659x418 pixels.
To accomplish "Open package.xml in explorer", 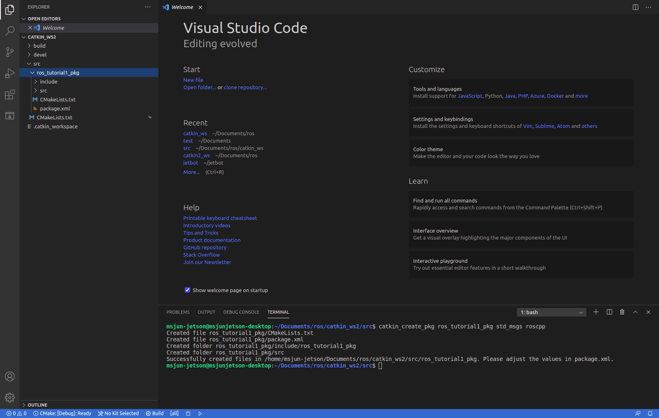I will (89, 108).
